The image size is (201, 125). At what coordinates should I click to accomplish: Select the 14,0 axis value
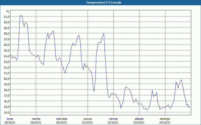tap(6, 112)
